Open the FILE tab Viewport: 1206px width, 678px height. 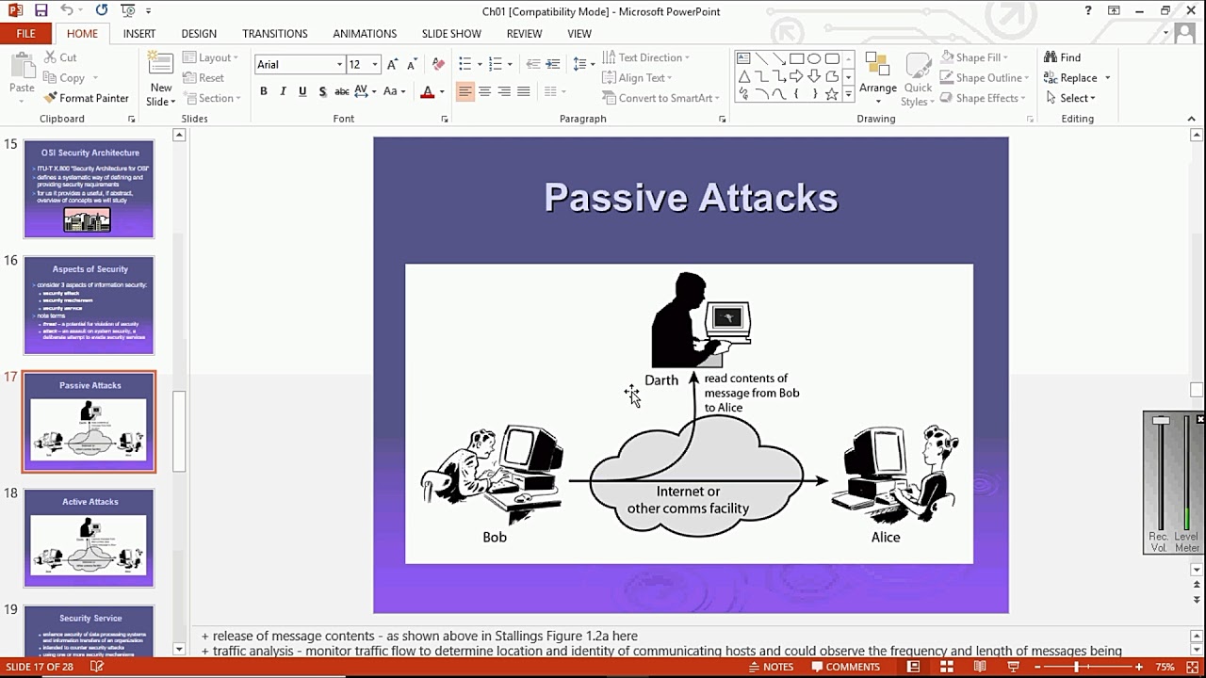pyautogui.click(x=26, y=33)
